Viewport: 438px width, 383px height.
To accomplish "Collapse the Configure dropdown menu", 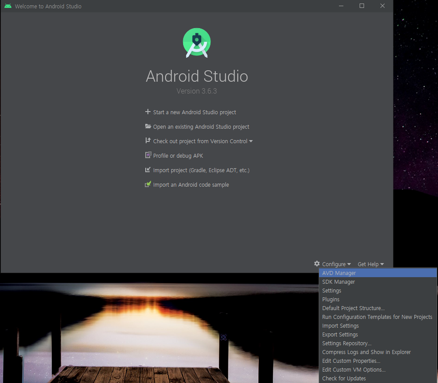I will coord(336,264).
